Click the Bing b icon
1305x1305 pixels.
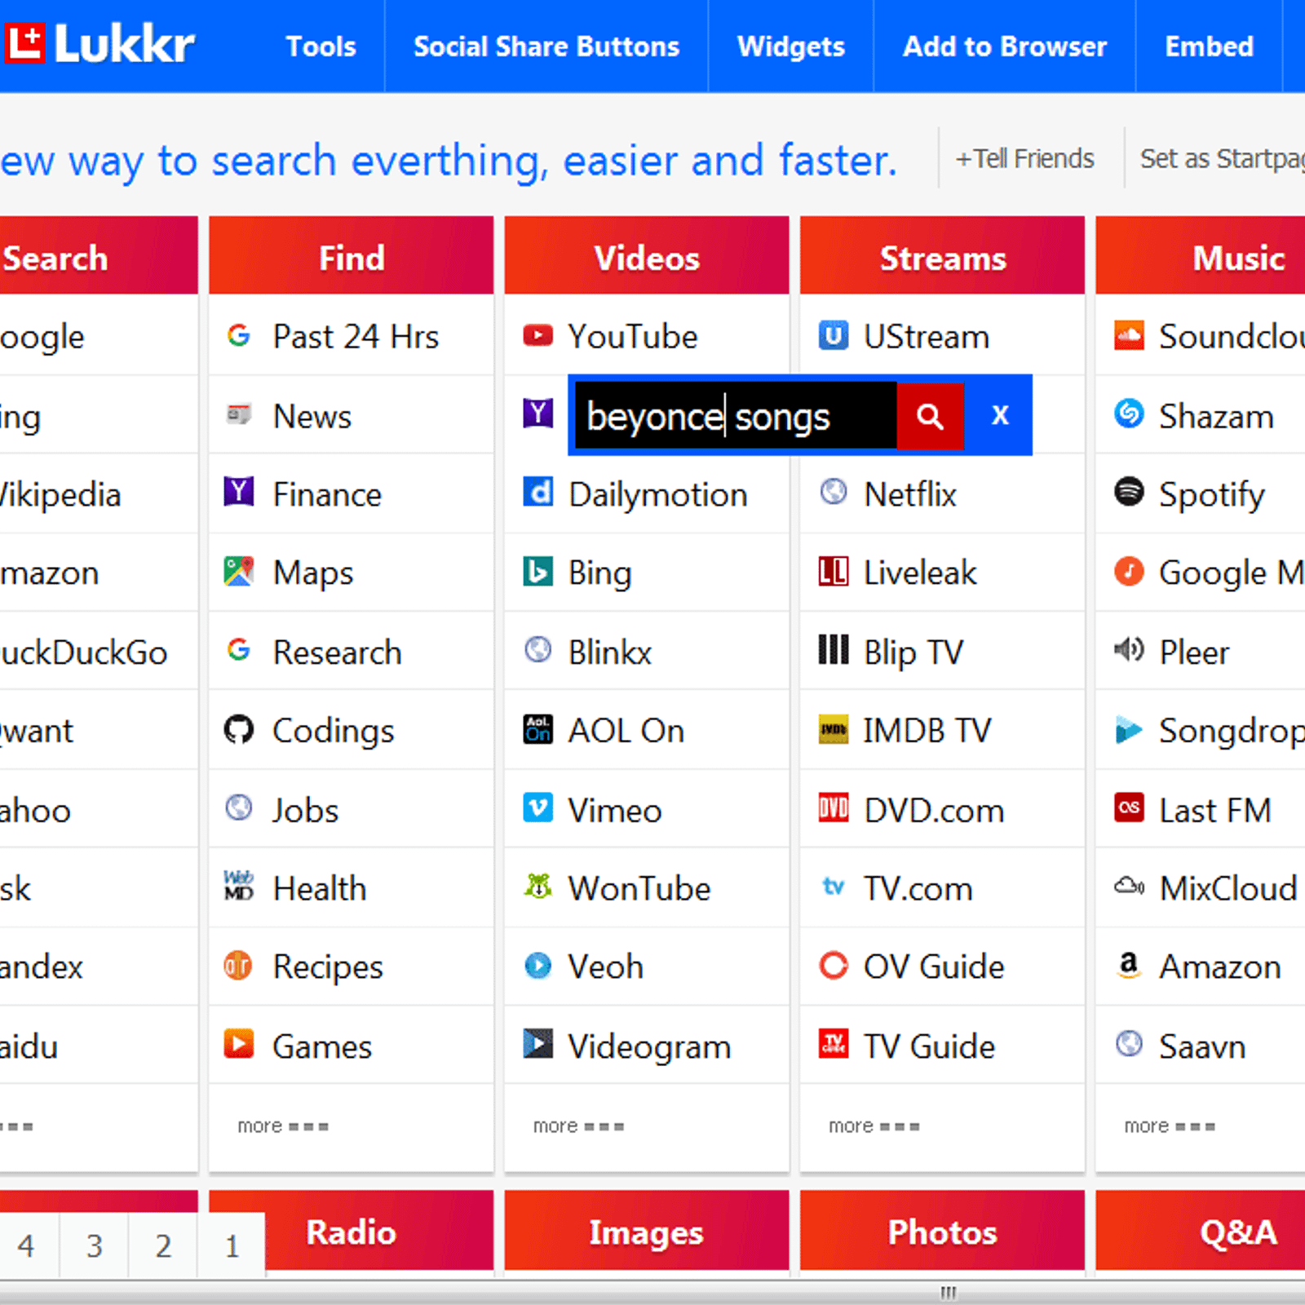pyautogui.click(x=537, y=572)
